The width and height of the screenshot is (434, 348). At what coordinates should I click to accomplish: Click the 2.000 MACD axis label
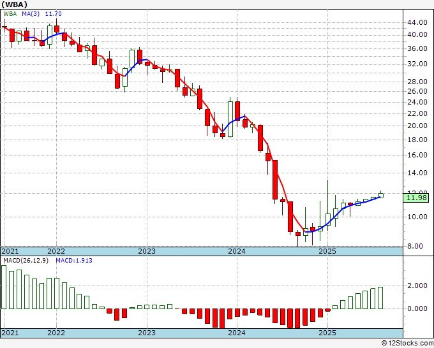point(417,286)
